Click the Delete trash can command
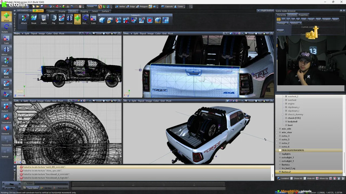Viewport: 346px width, 194px height. [x=44, y=19]
